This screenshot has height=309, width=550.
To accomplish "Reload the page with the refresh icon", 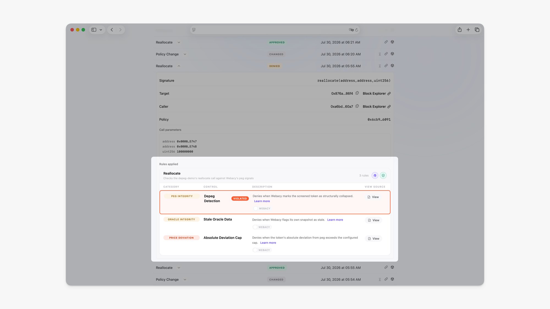I will pos(357,30).
